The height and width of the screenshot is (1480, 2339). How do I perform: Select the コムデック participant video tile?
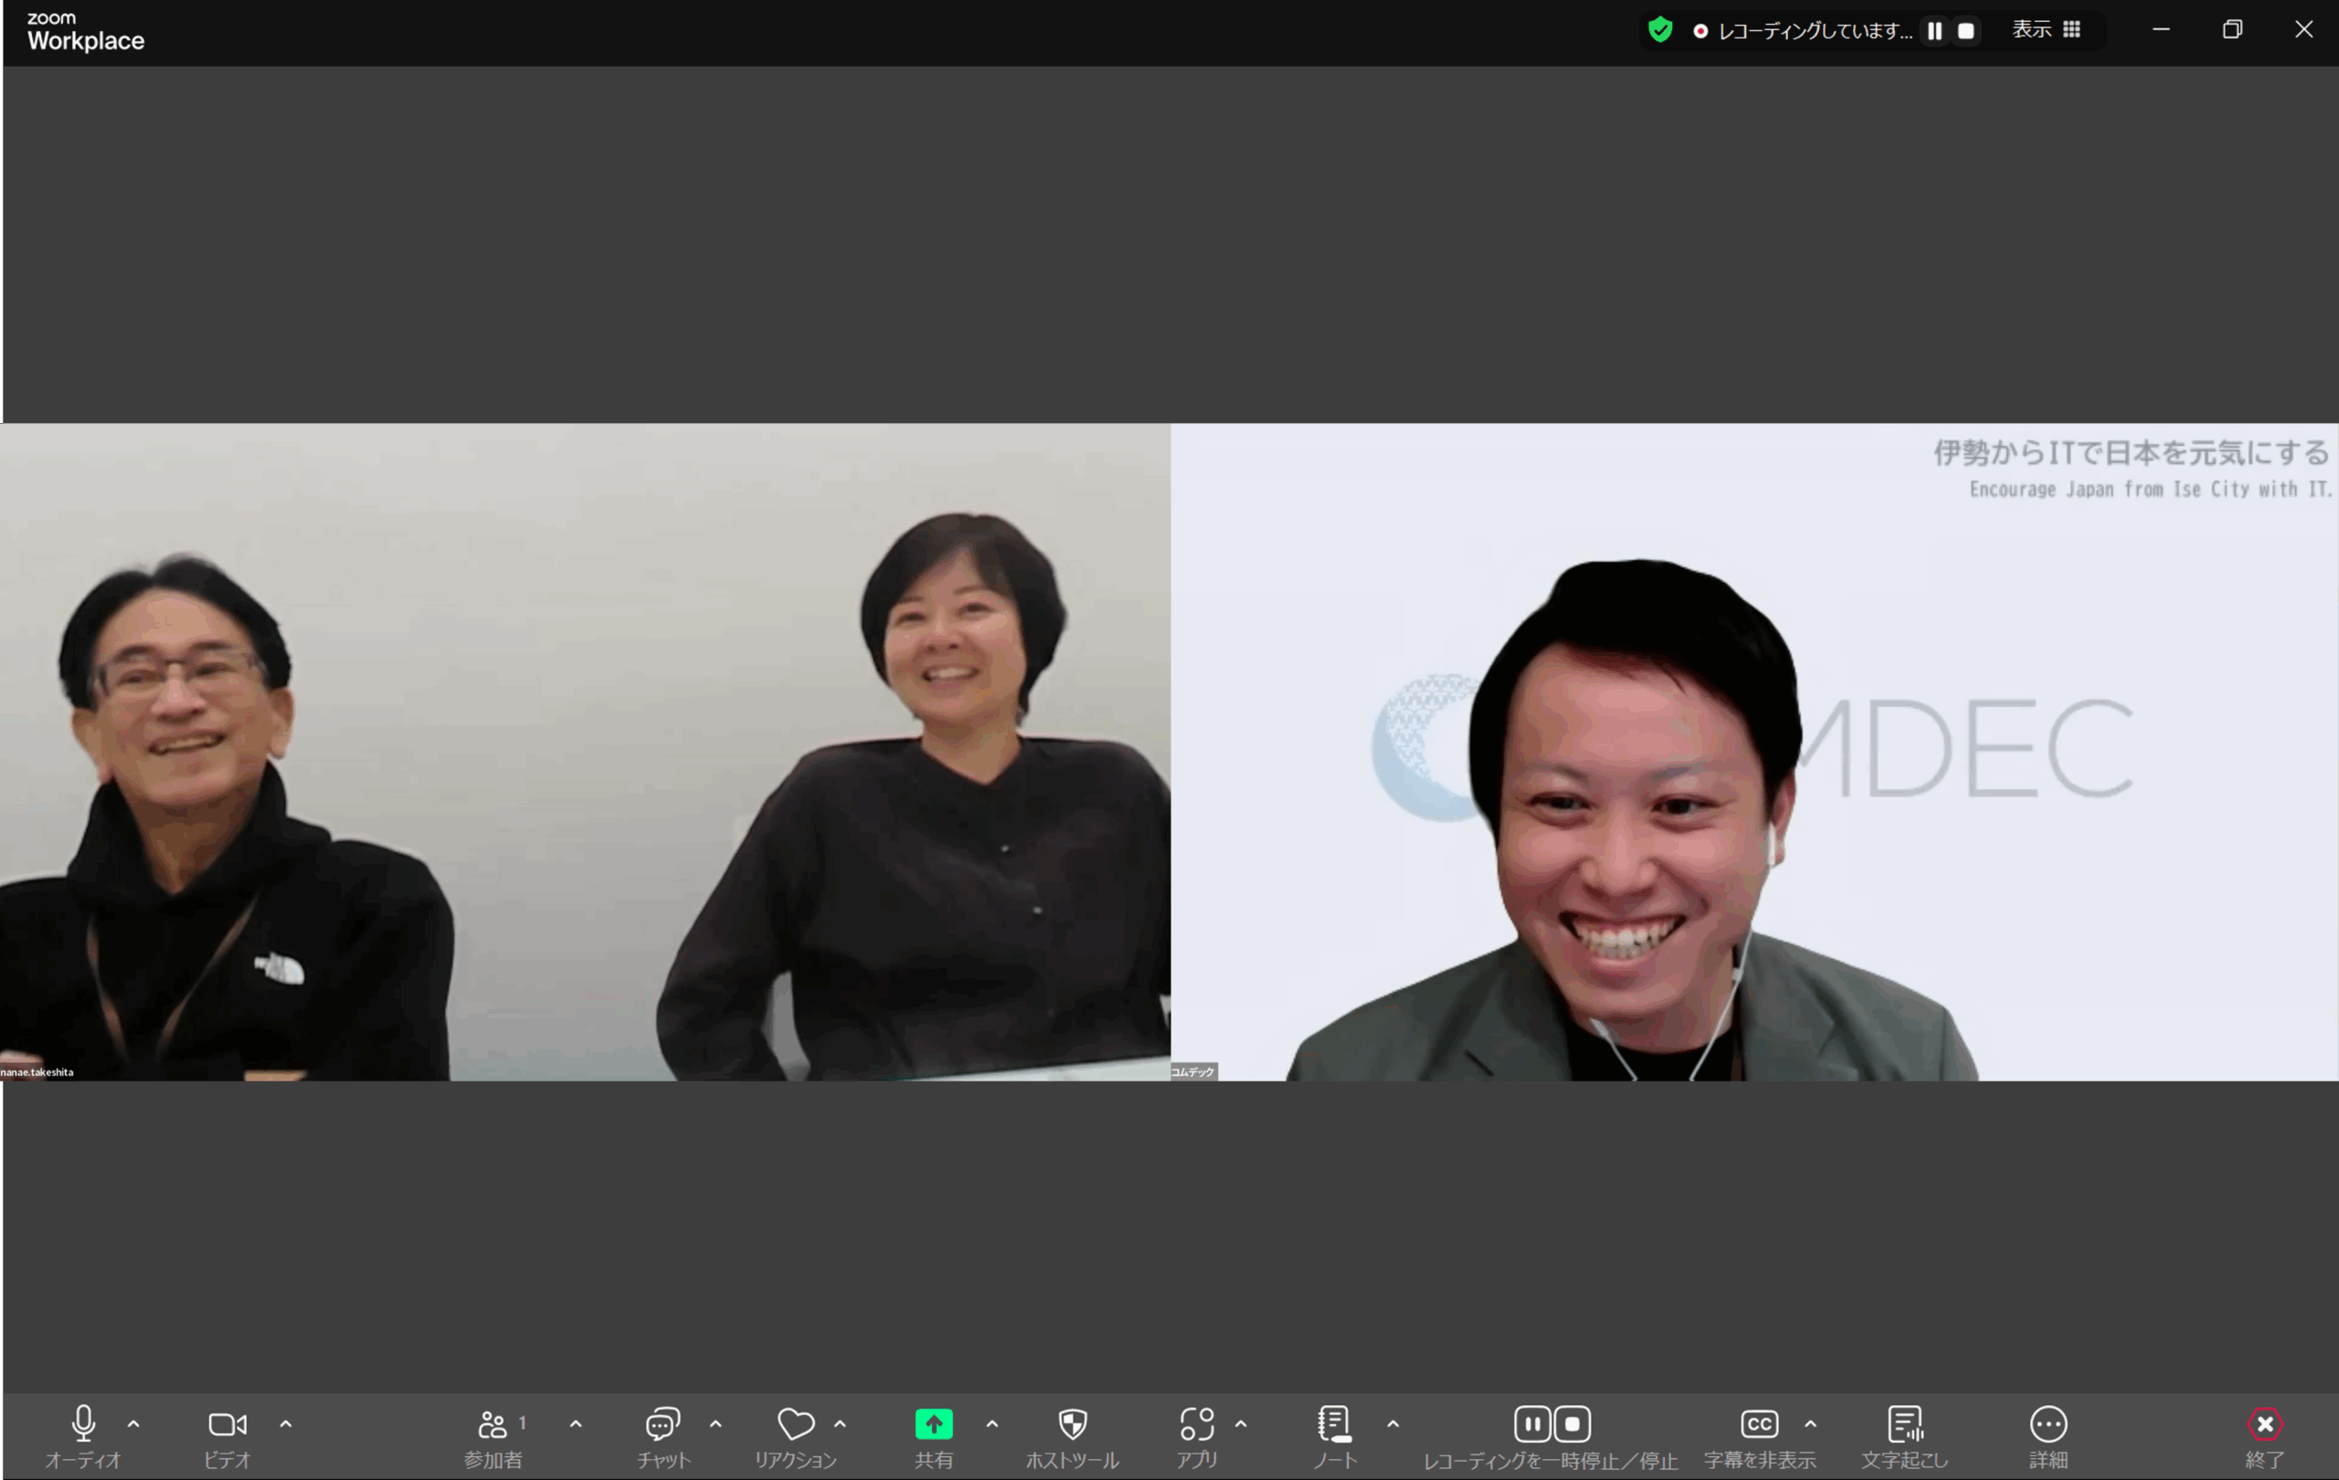pos(1753,752)
